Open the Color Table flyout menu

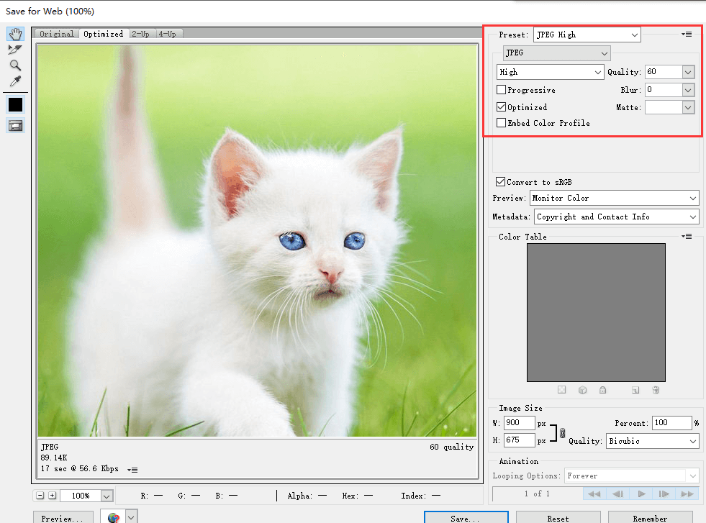pyautogui.click(x=687, y=237)
